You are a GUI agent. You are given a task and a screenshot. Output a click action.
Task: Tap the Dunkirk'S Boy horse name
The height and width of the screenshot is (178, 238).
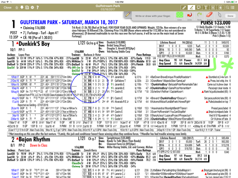pyautogui.click(x=34, y=44)
